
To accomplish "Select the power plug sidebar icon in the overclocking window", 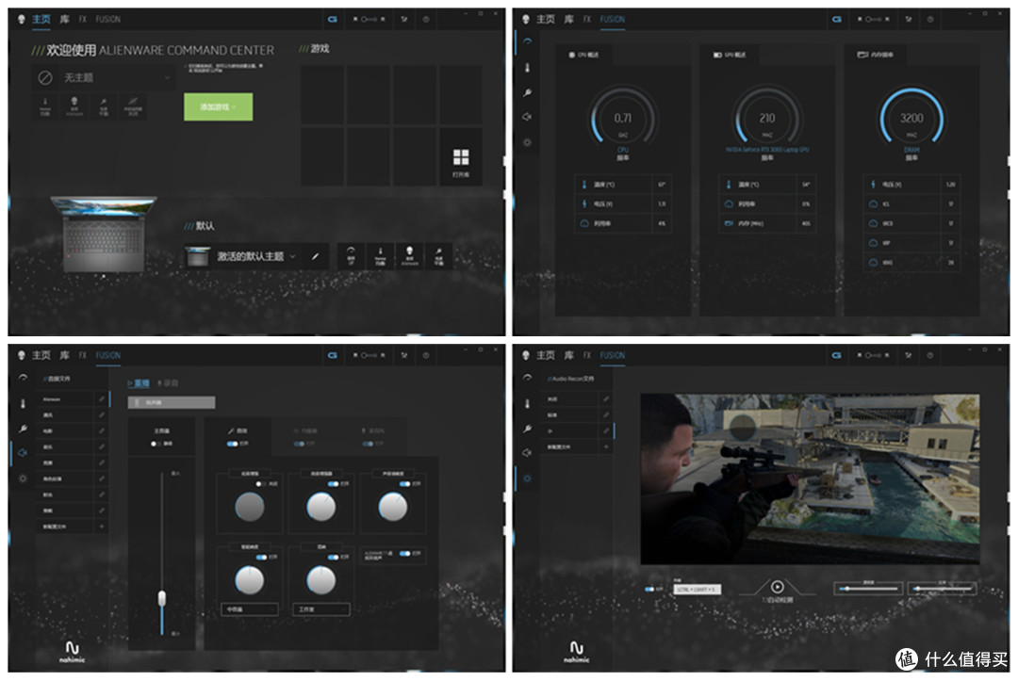I will pos(527,92).
